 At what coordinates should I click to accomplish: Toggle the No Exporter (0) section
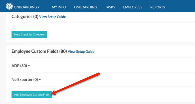pos(26,79)
